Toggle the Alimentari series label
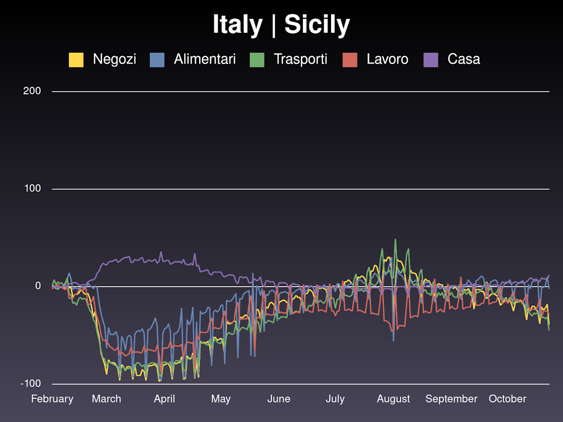 (x=204, y=59)
